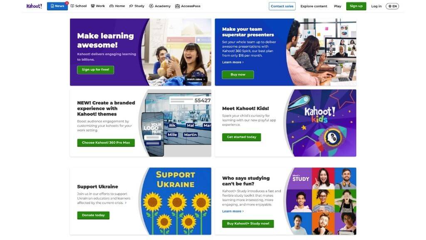Open the EN language selector
The width and height of the screenshot is (426, 240).
(x=392, y=6)
